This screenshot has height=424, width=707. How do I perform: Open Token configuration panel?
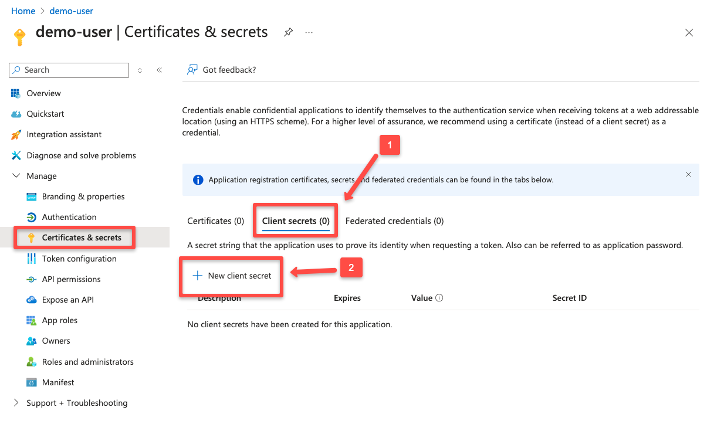pyautogui.click(x=77, y=259)
